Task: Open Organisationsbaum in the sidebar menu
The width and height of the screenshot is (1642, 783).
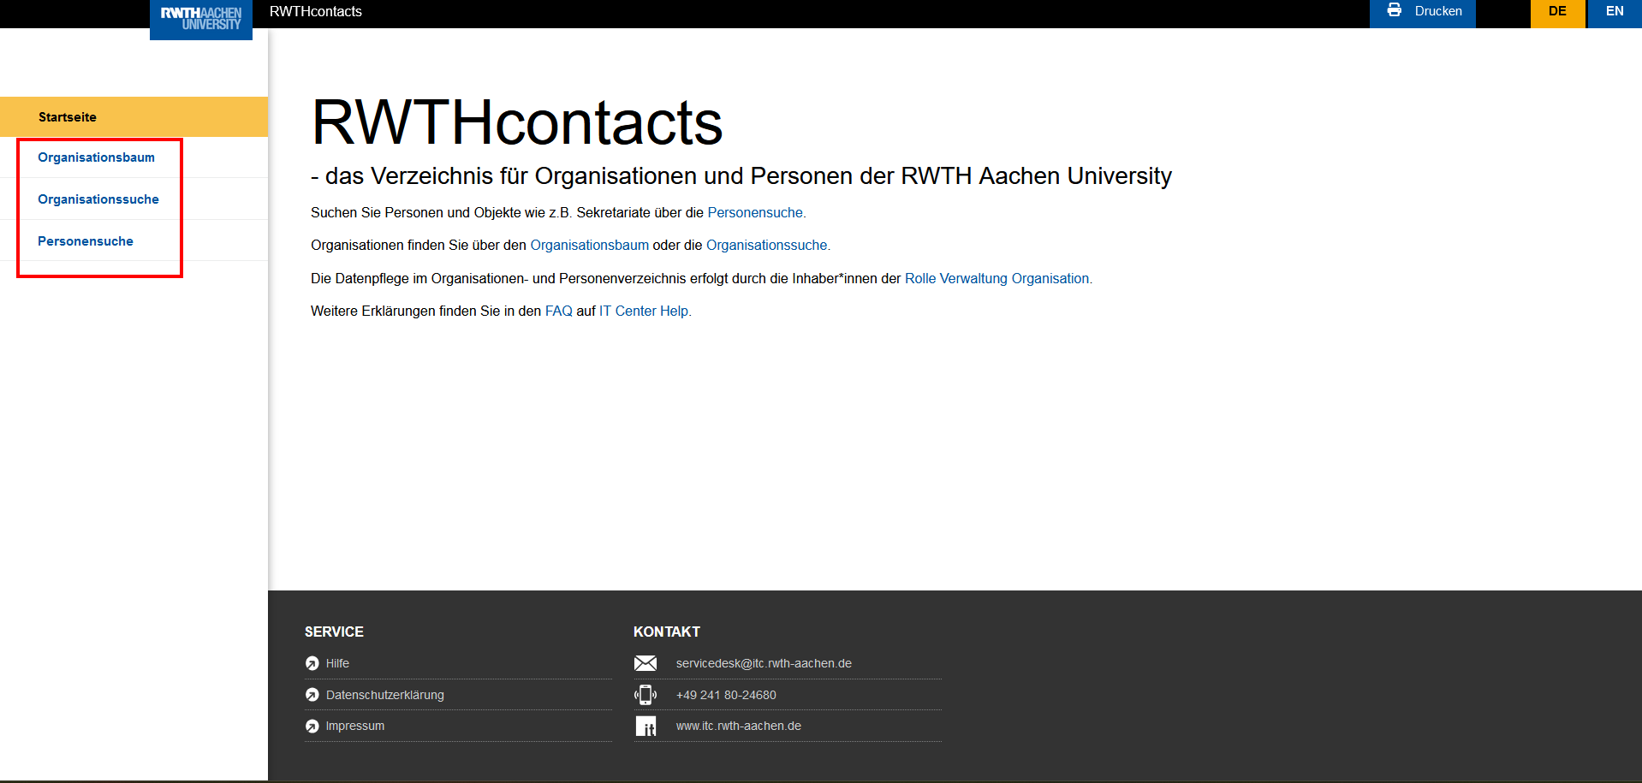Action: click(x=96, y=157)
